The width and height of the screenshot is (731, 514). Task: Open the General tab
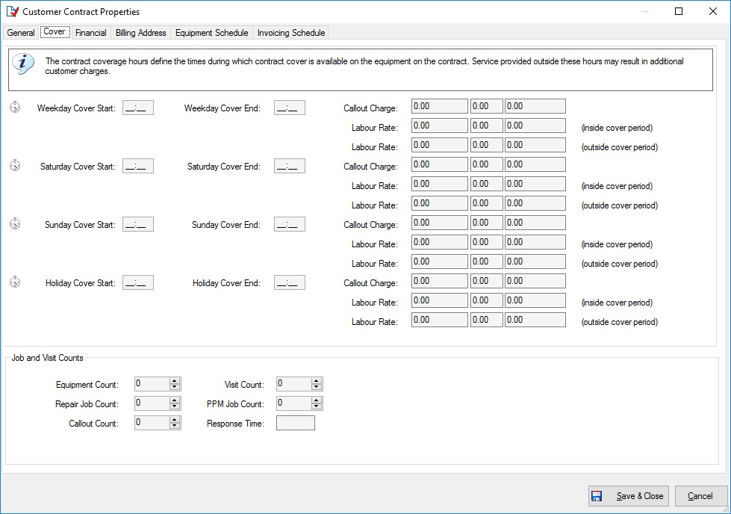click(x=20, y=33)
